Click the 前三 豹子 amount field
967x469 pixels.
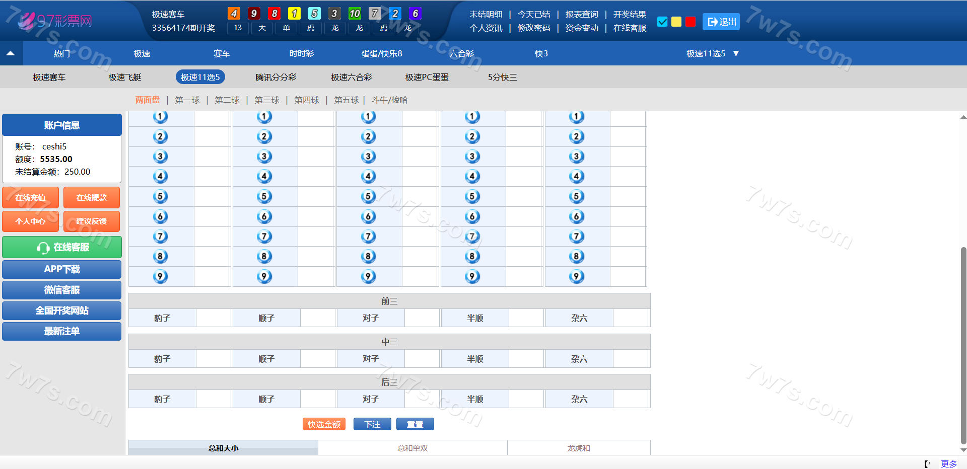coord(214,318)
